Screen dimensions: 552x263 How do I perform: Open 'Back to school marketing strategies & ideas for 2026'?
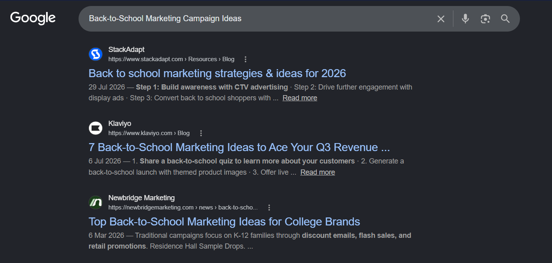point(217,73)
